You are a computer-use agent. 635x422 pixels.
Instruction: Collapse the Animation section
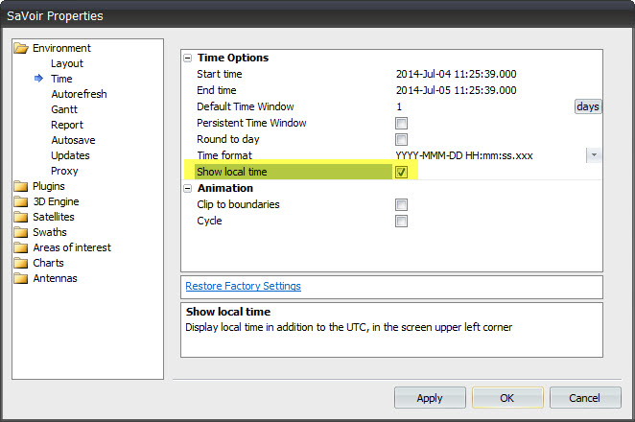[x=189, y=188]
